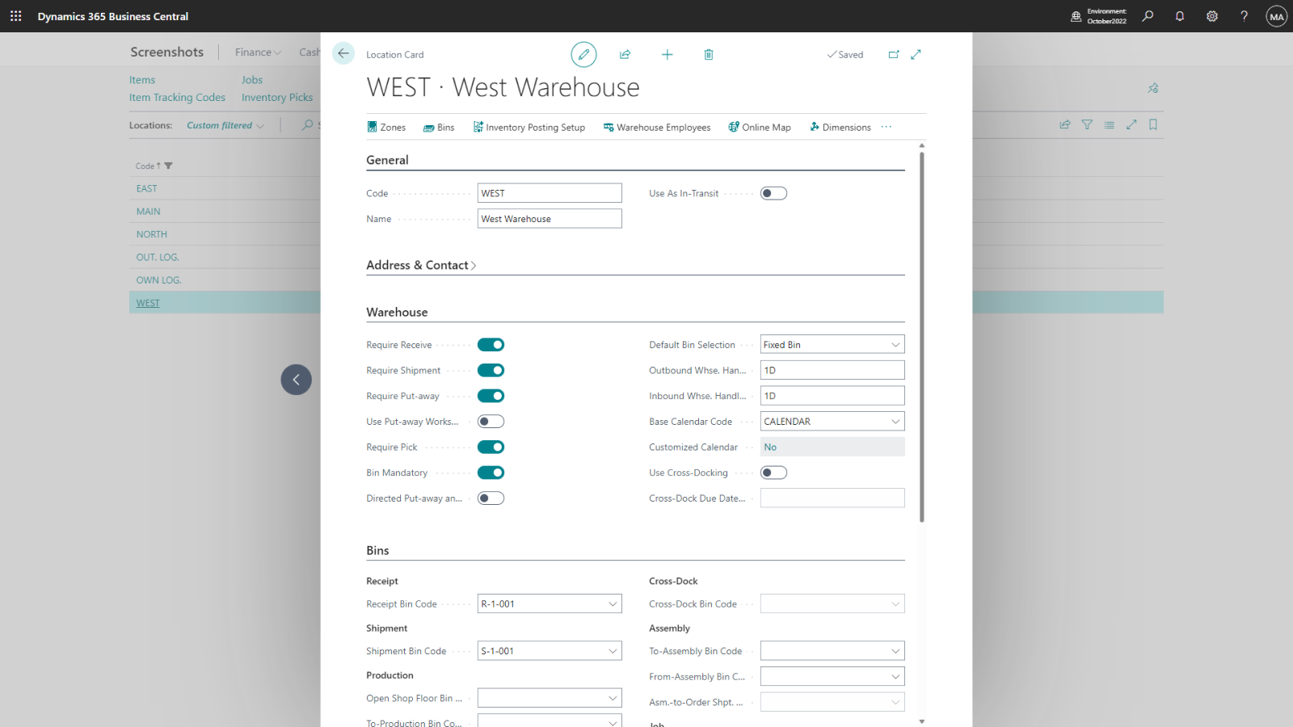This screenshot has width=1293, height=727.
Task: Open notifications bell icon
Action: point(1180,16)
